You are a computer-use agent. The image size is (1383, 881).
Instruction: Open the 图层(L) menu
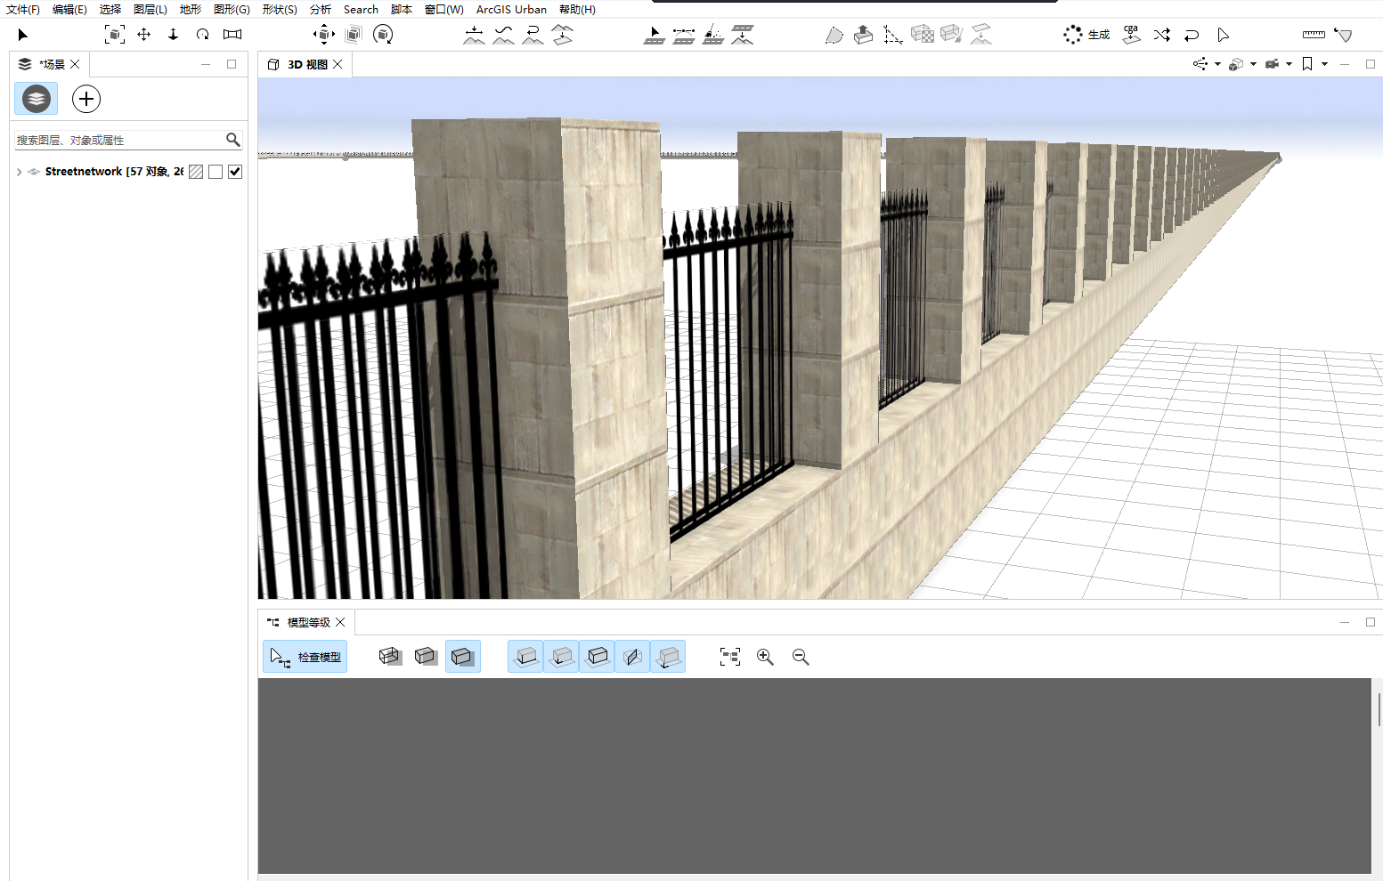point(150,10)
